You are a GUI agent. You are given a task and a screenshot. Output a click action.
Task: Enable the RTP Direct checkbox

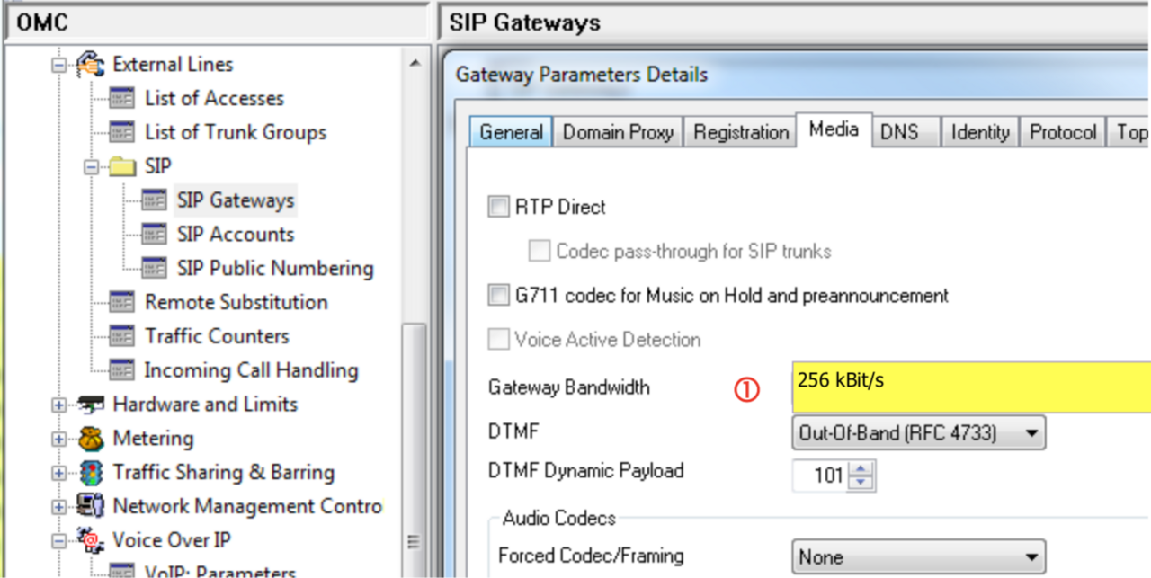coord(498,208)
